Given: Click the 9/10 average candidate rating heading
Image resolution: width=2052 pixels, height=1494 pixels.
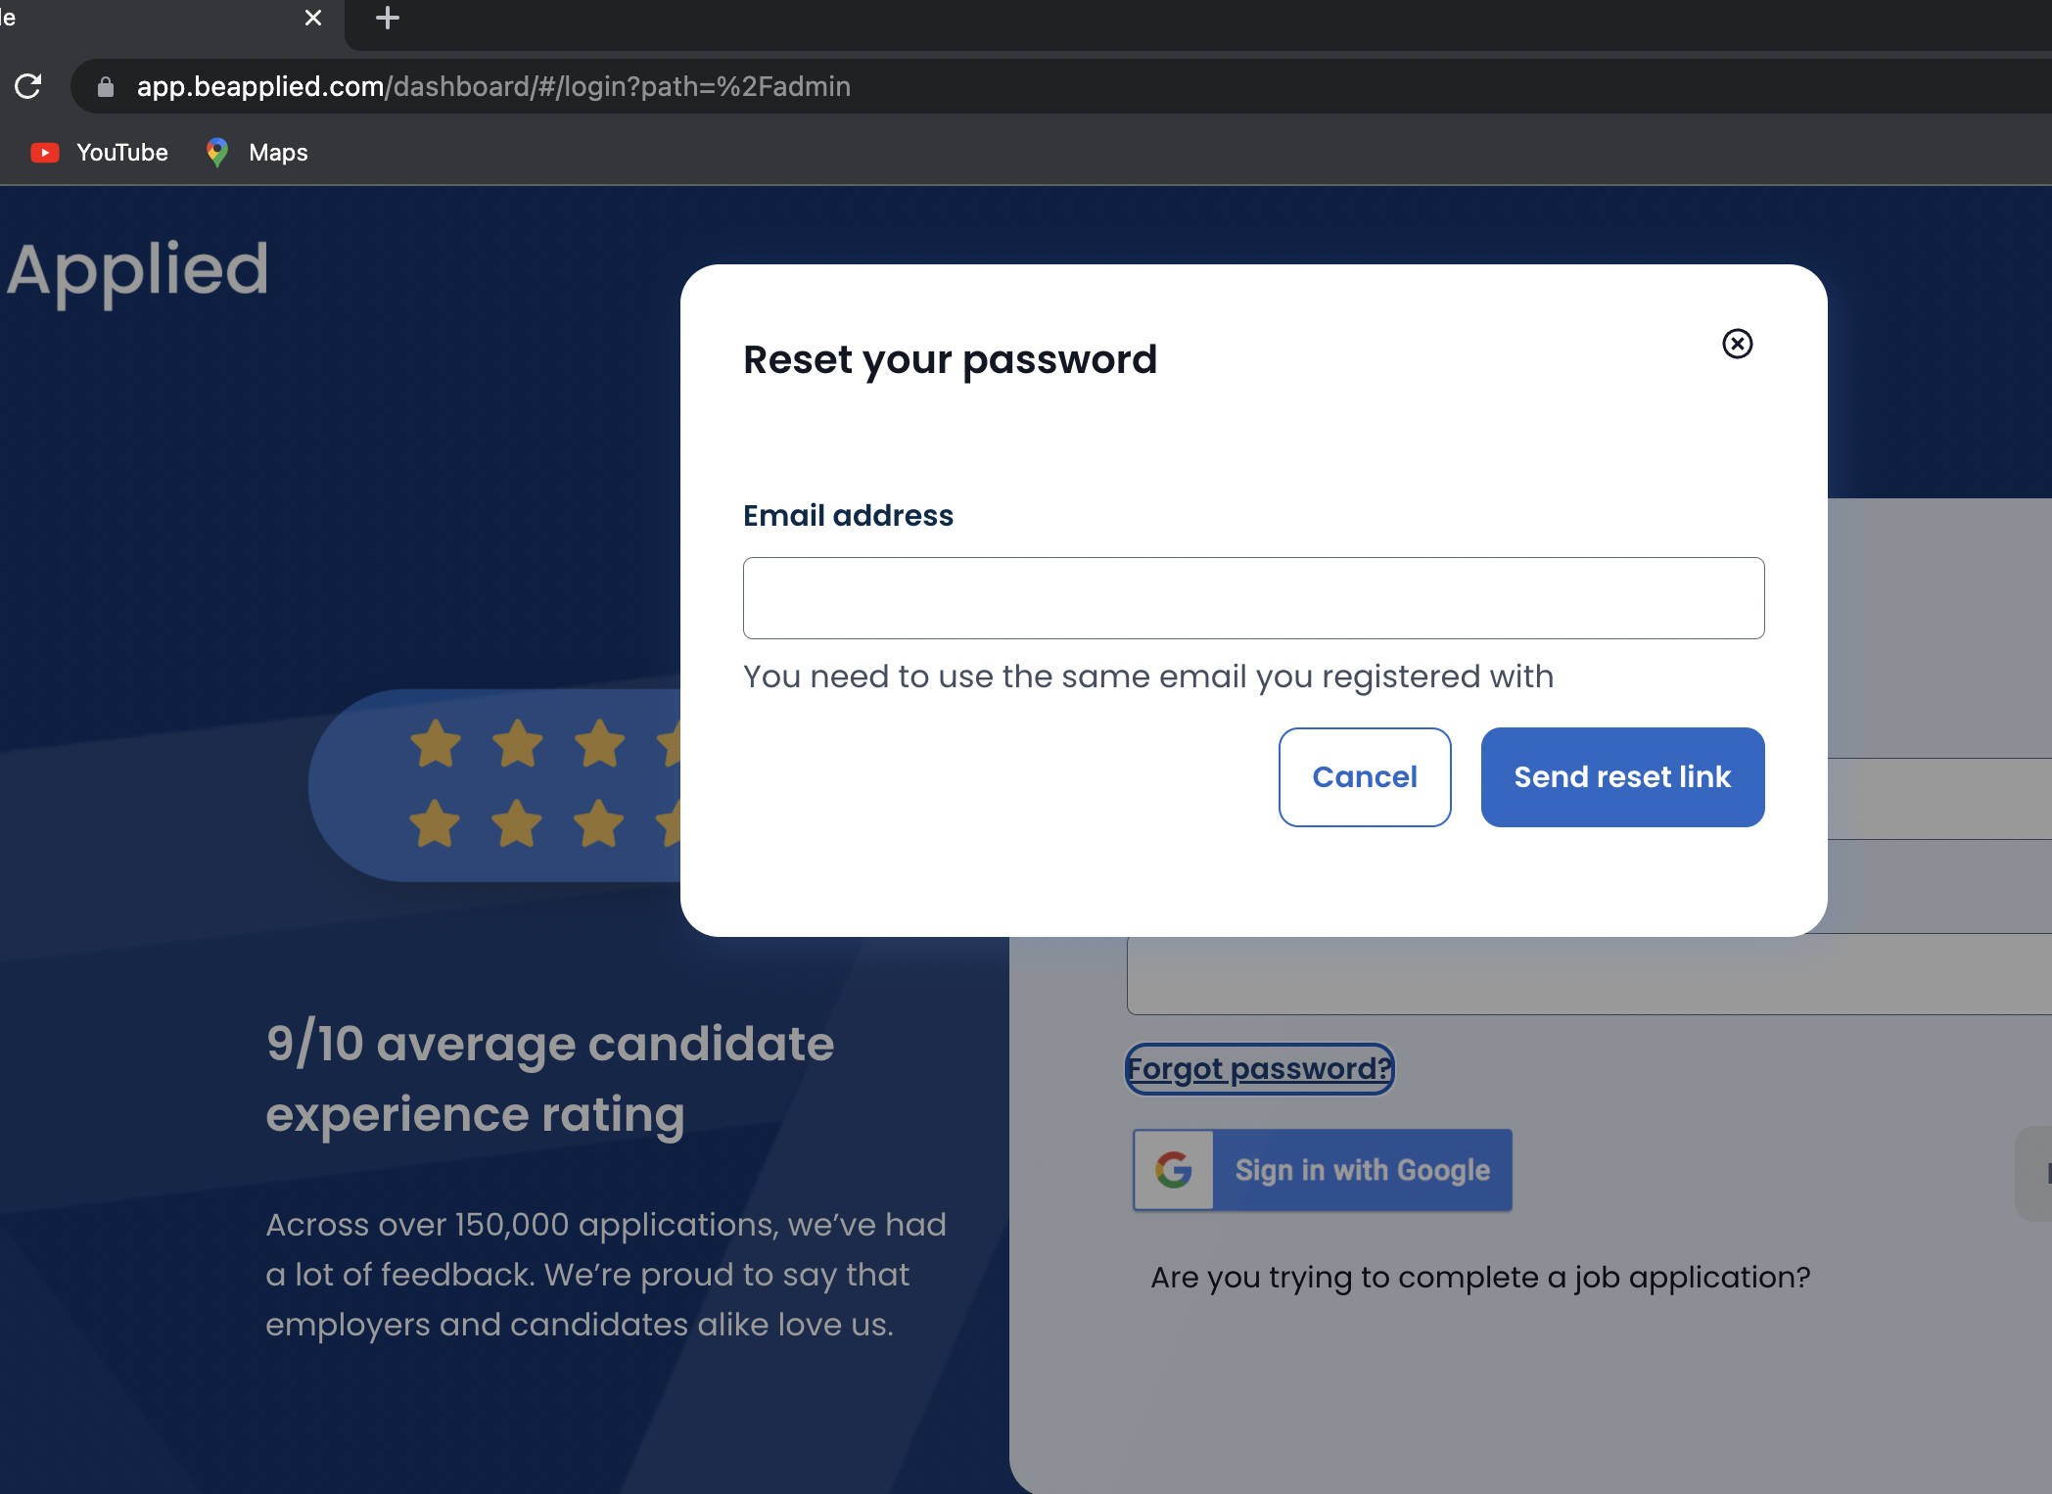Looking at the screenshot, I should (x=550, y=1079).
